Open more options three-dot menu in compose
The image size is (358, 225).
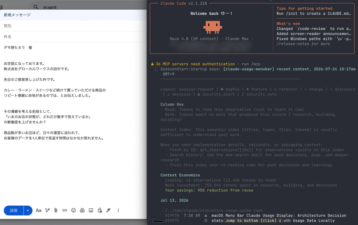pyautogui.click(x=118, y=210)
